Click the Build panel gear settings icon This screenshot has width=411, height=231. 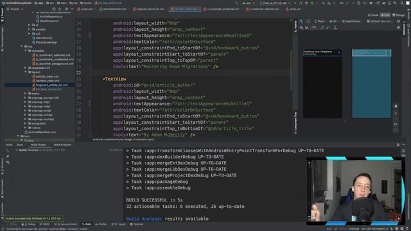398,144
